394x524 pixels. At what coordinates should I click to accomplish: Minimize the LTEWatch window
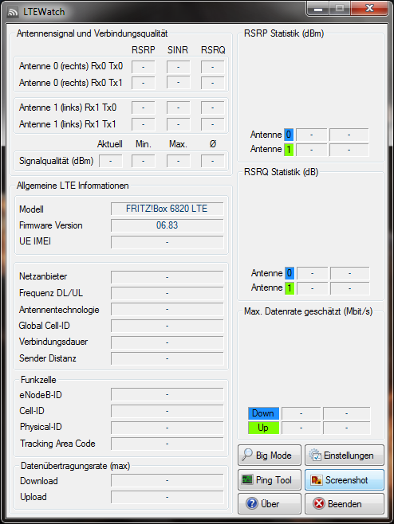tap(318, 8)
